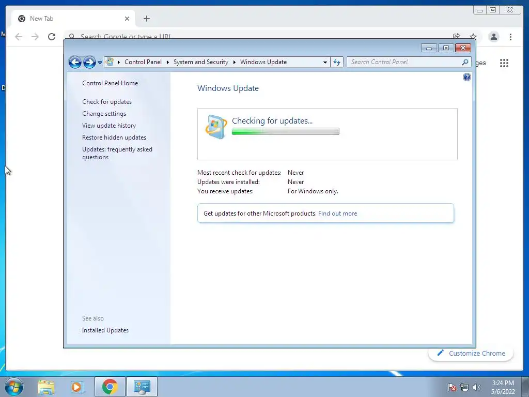The width and height of the screenshot is (529, 397).
Task: Select the New Tab tab in Chrome
Action: click(x=73, y=19)
